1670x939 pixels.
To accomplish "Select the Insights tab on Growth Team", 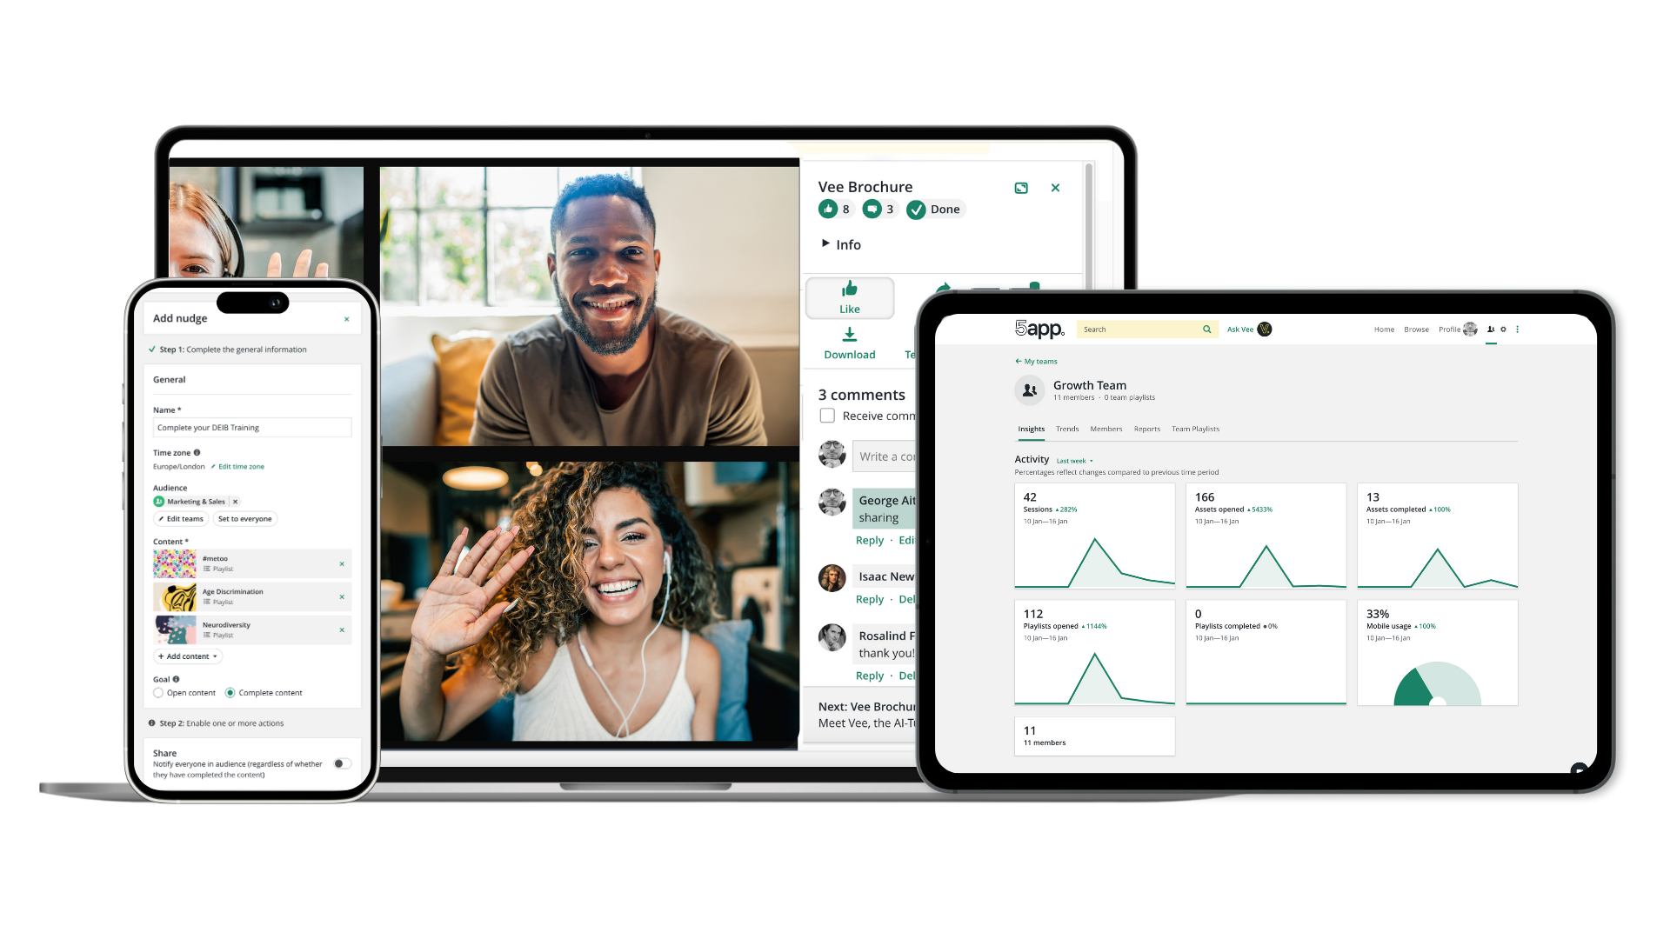I will tap(1030, 428).
